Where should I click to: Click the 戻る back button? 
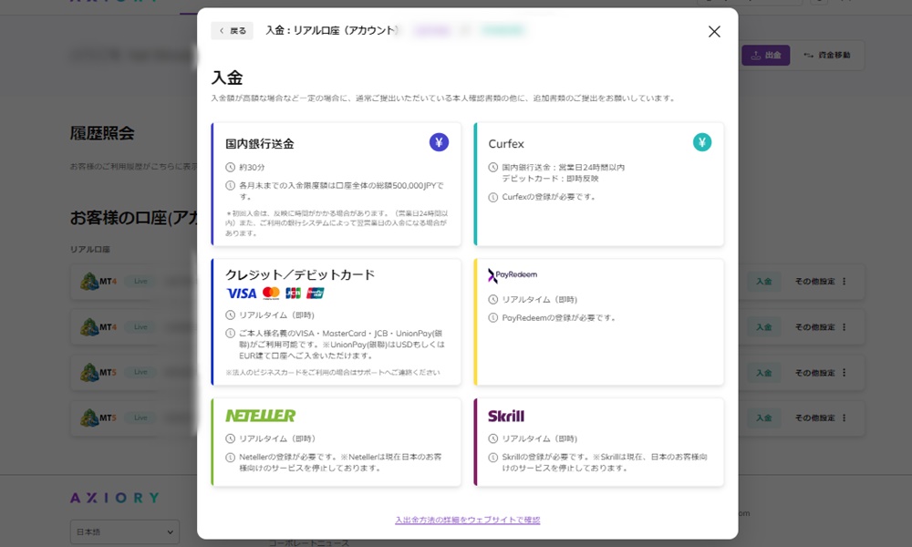coord(232,30)
